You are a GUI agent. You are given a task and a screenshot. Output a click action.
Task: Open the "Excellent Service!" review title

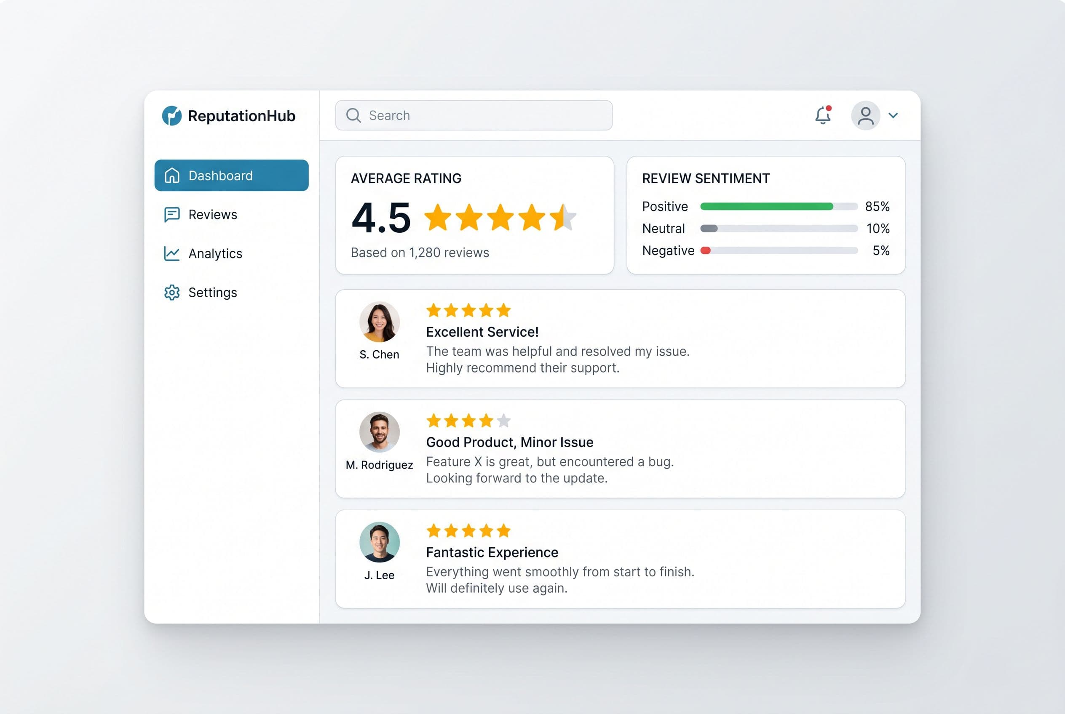tap(482, 332)
